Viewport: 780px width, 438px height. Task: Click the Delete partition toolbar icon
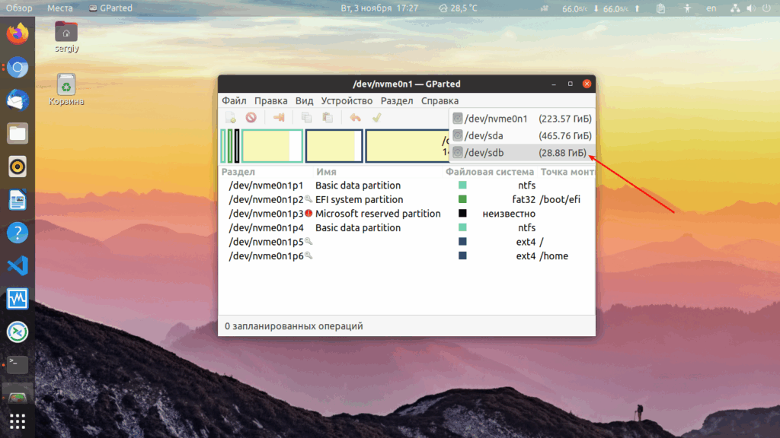click(x=251, y=118)
